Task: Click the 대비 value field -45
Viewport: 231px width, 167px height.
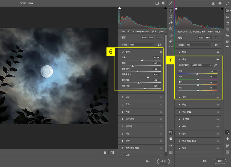Action: [x=157, y=63]
